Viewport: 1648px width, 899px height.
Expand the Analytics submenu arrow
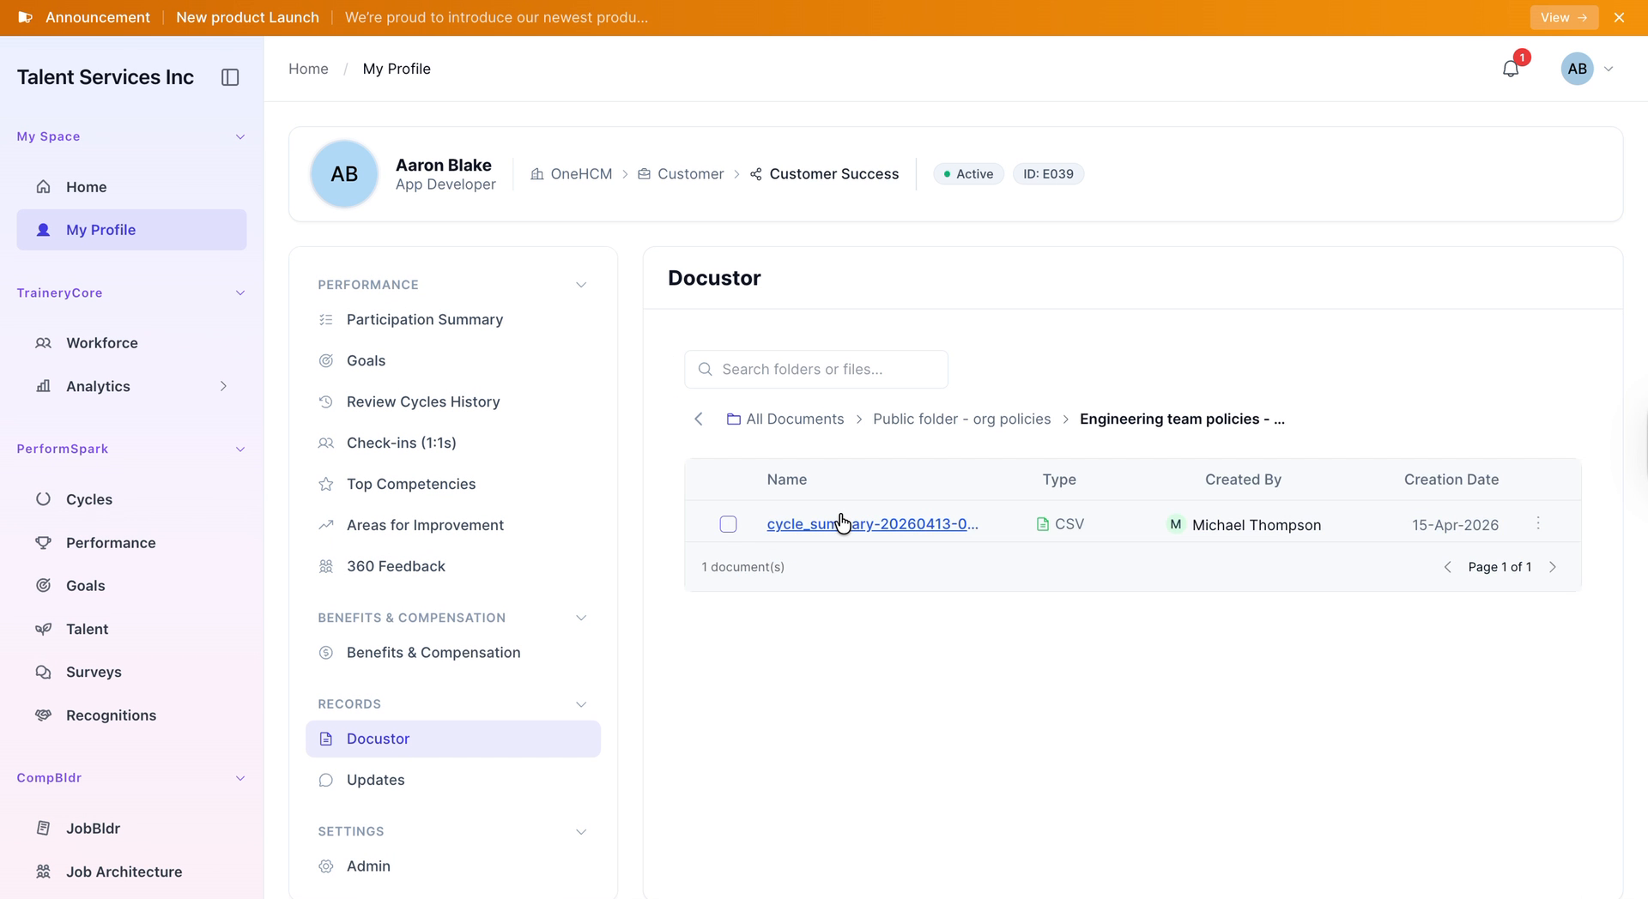[224, 386]
